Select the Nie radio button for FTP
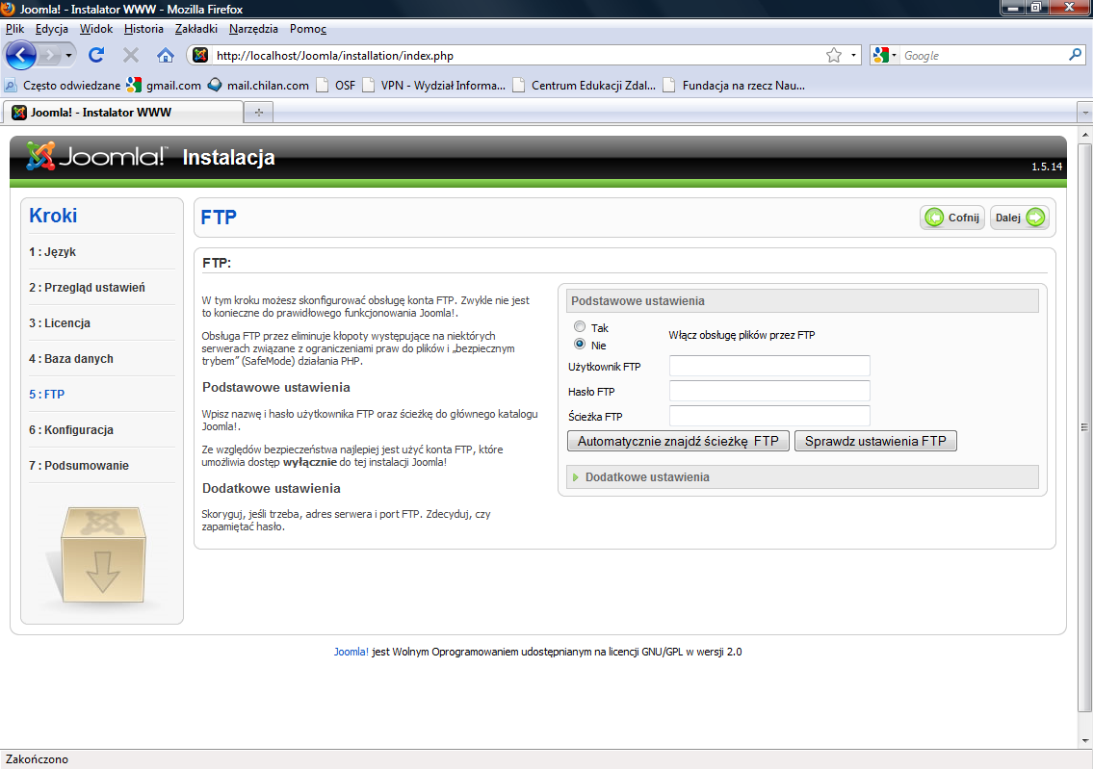The width and height of the screenshot is (1093, 770). click(580, 344)
